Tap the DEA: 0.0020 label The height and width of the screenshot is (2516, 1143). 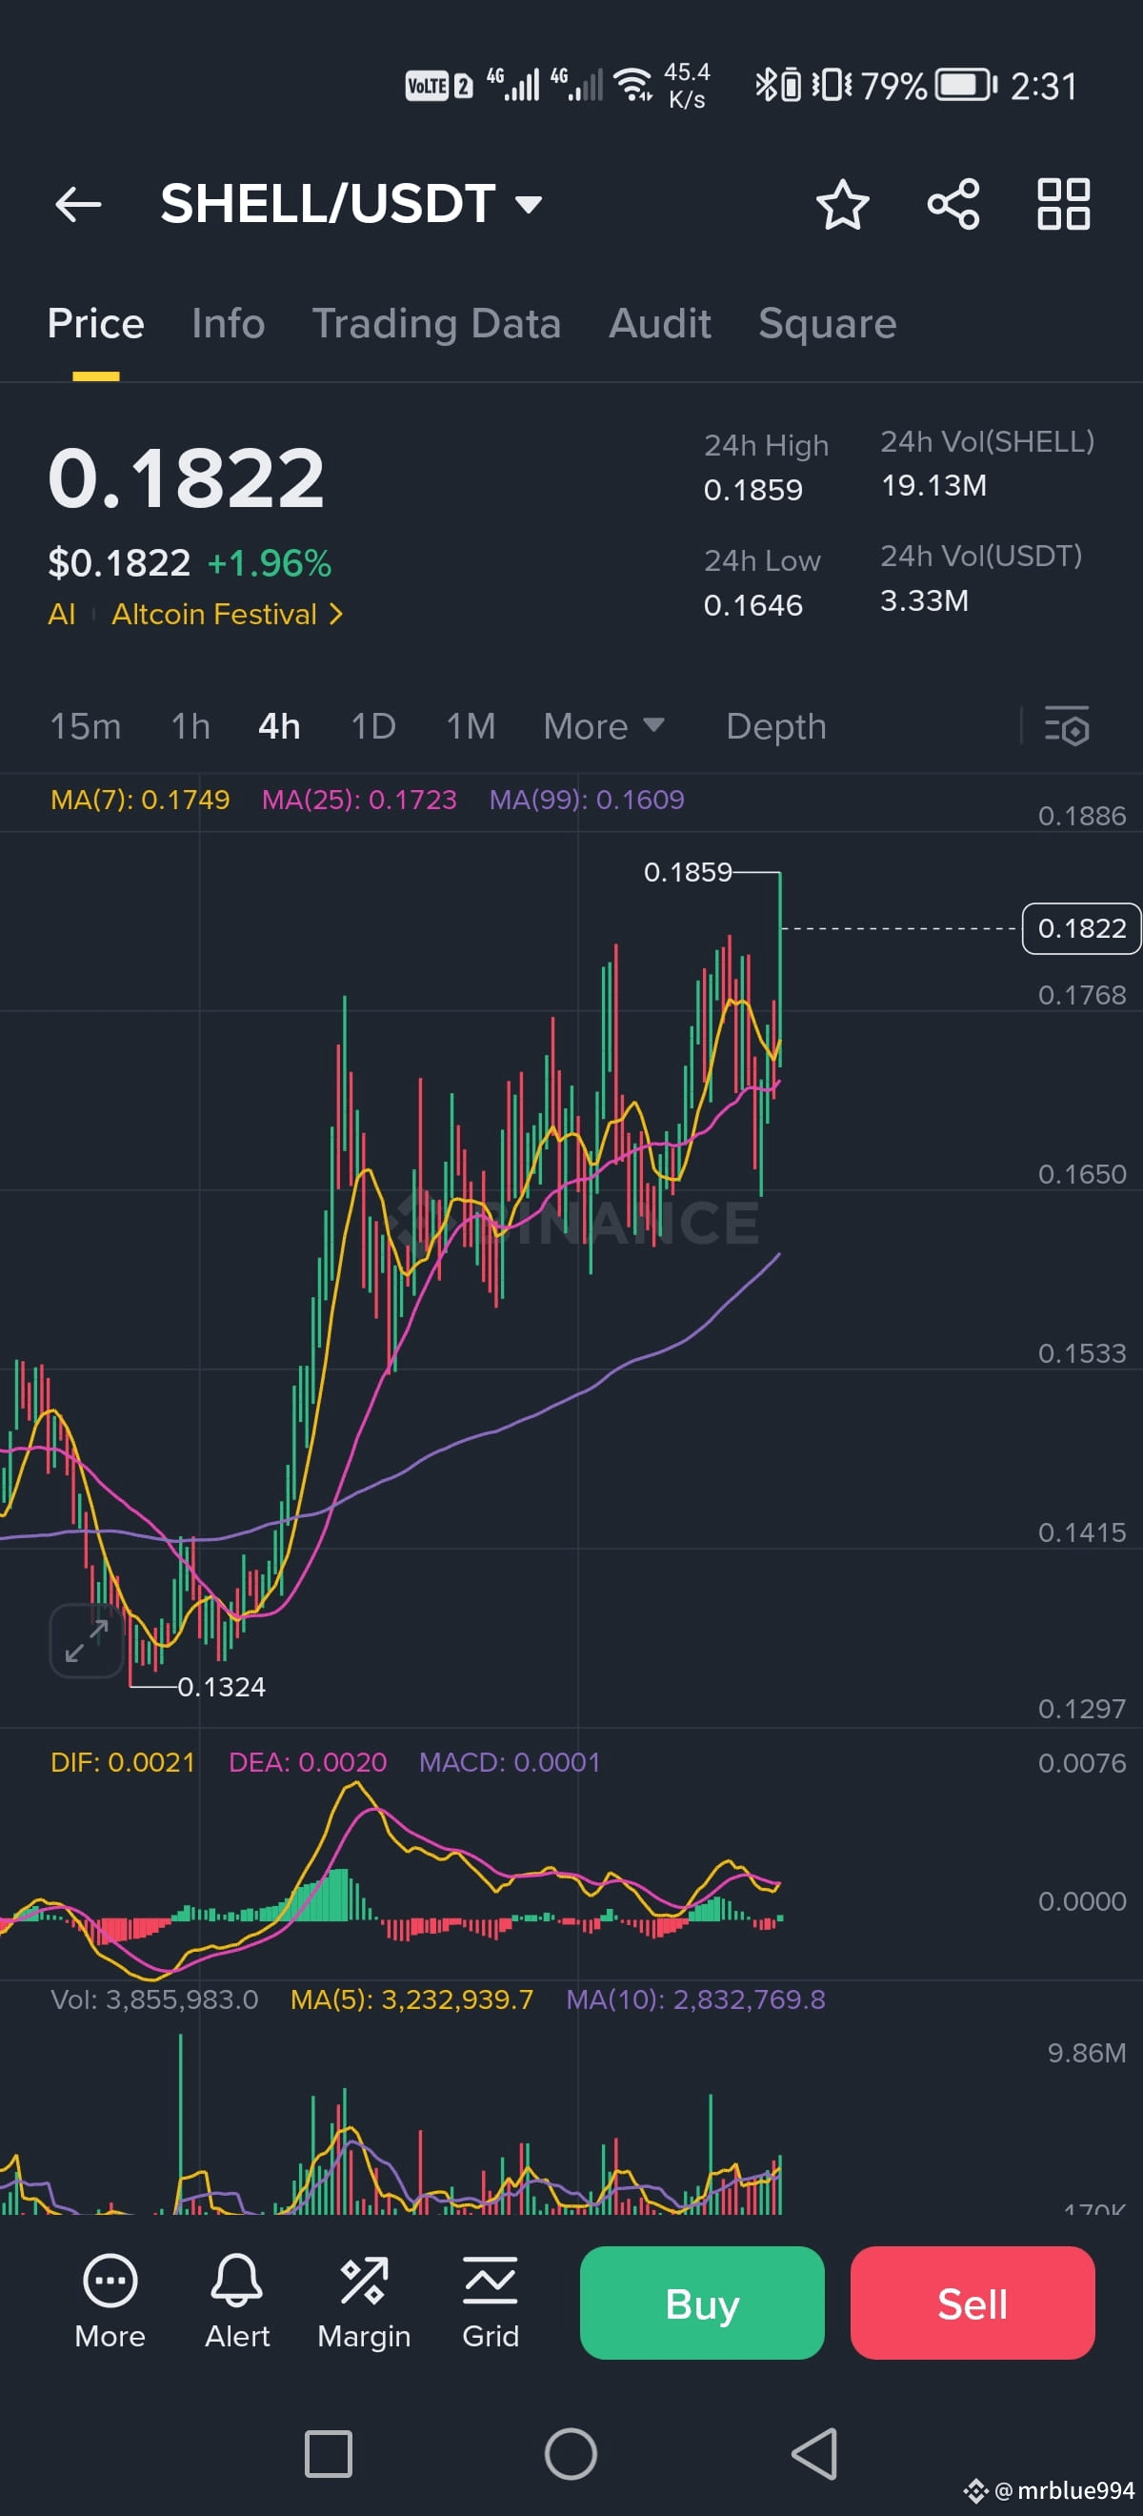308,1762
